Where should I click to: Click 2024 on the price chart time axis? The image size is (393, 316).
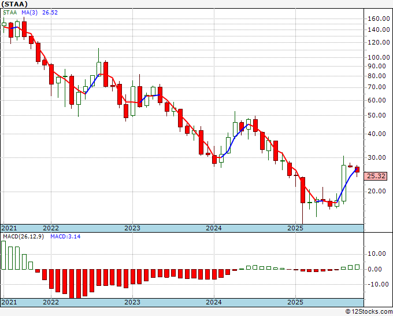point(214,228)
